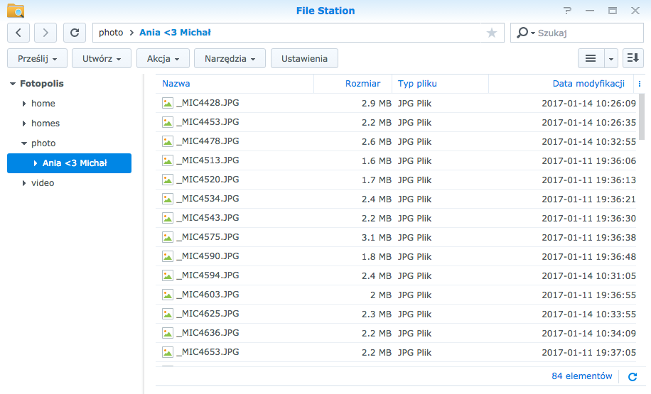Go forward with the right arrow button
The height and width of the screenshot is (394, 651).
click(x=45, y=33)
